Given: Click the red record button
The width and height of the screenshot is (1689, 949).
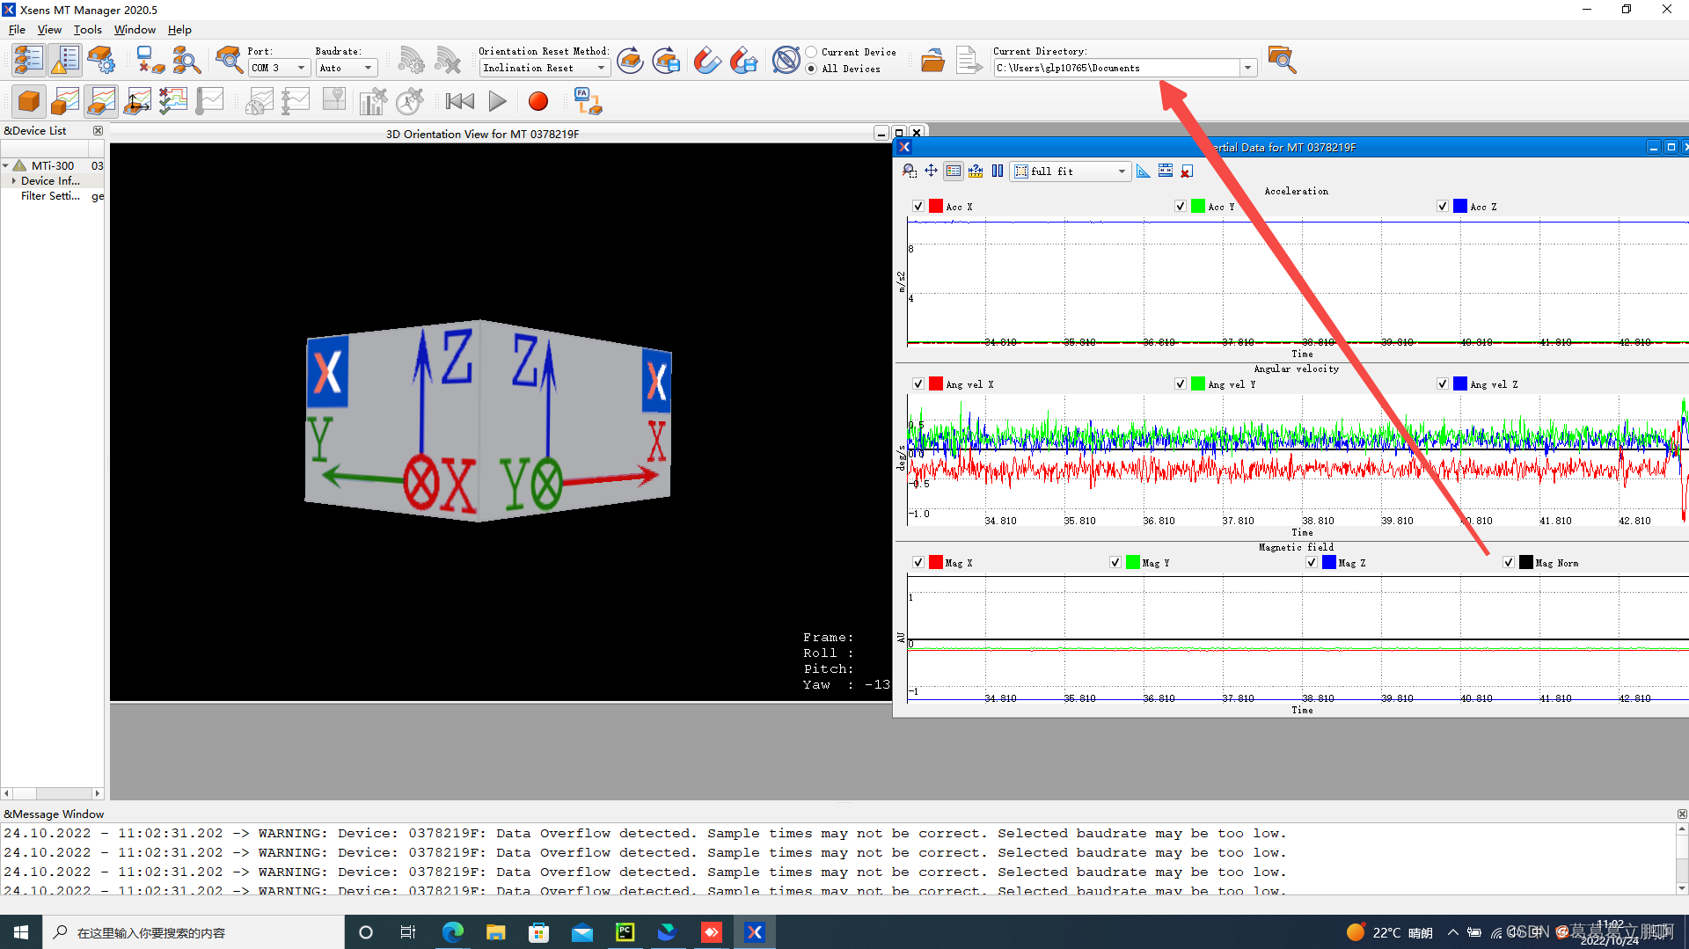Looking at the screenshot, I should [x=538, y=101].
